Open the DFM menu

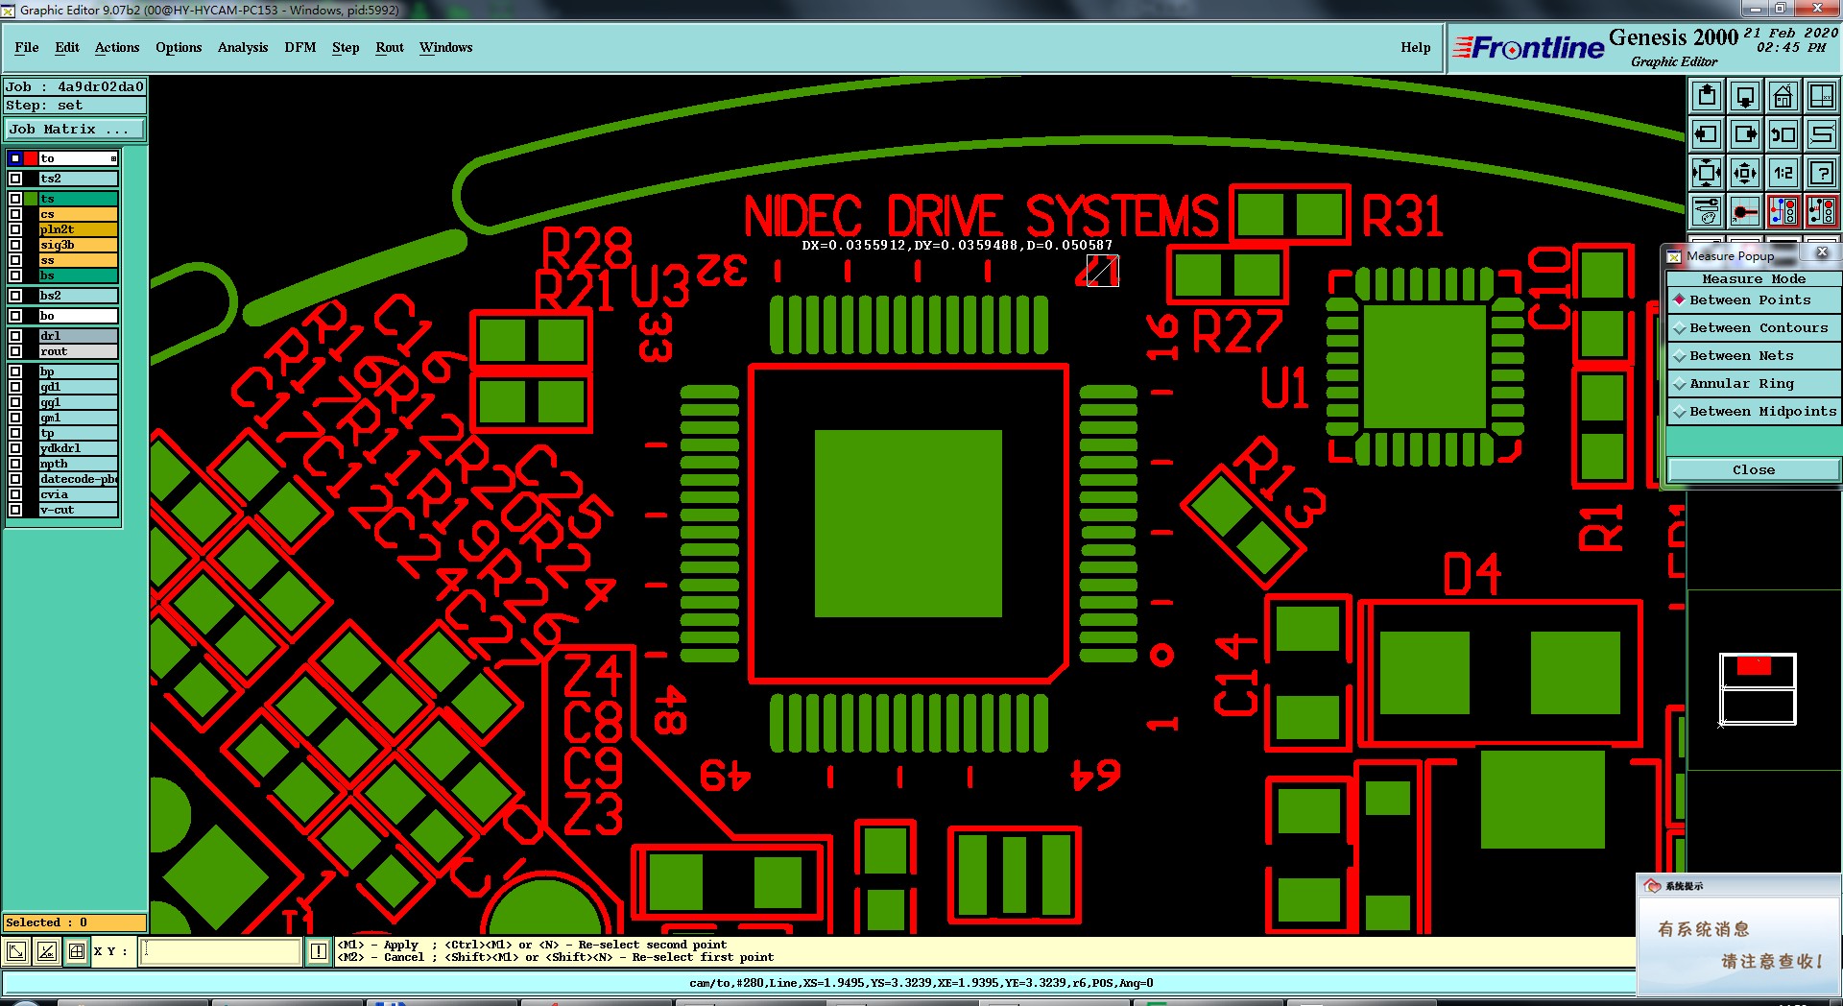300,47
